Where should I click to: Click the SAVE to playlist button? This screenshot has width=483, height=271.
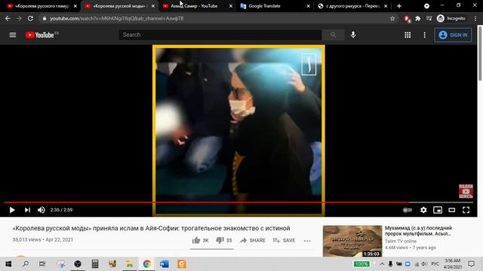(x=284, y=240)
